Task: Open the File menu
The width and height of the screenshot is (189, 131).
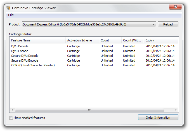Action: pos(11,15)
